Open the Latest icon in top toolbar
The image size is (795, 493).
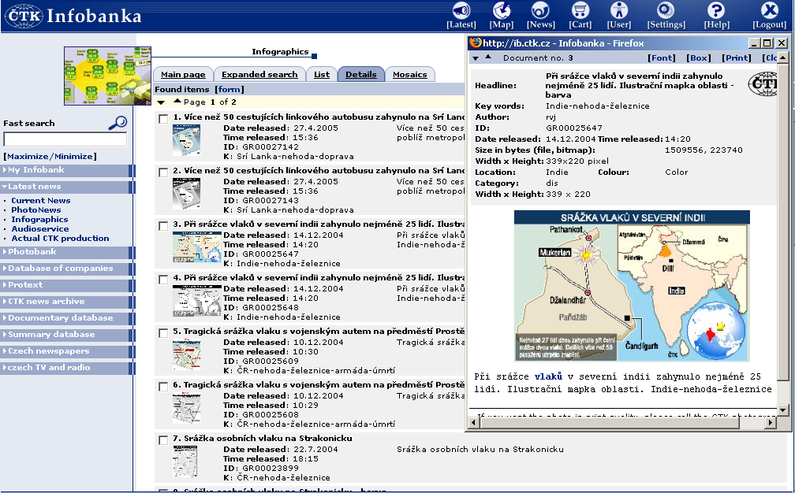click(x=461, y=11)
